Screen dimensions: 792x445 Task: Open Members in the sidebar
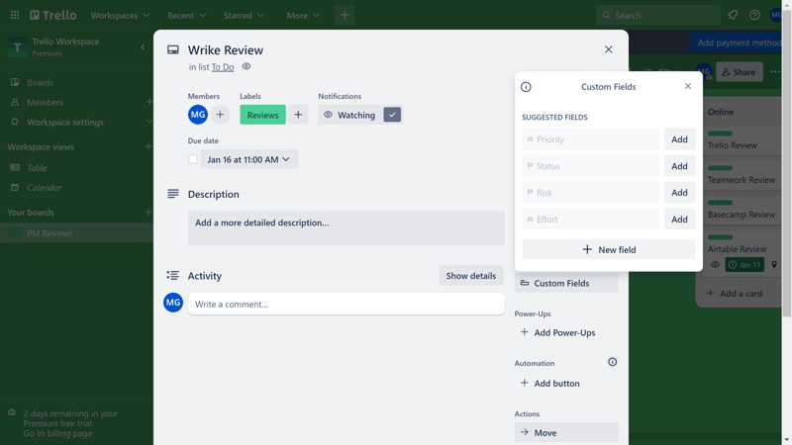point(45,102)
